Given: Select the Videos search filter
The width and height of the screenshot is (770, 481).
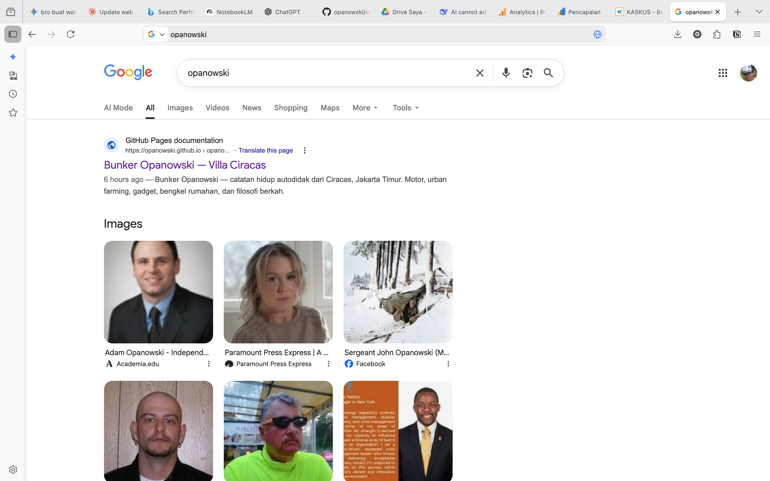Looking at the screenshot, I should (217, 108).
